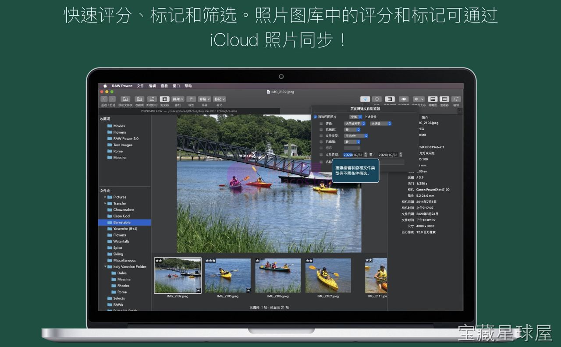Click the Selects folder icon
Image resolution: width=561 pixels, height=347 pixels.
click(110, 298)
